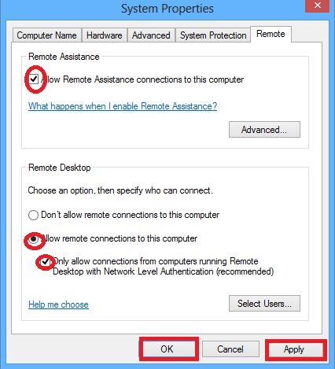
Task: Follow the Help me choose link
Action: coord(58,304)
